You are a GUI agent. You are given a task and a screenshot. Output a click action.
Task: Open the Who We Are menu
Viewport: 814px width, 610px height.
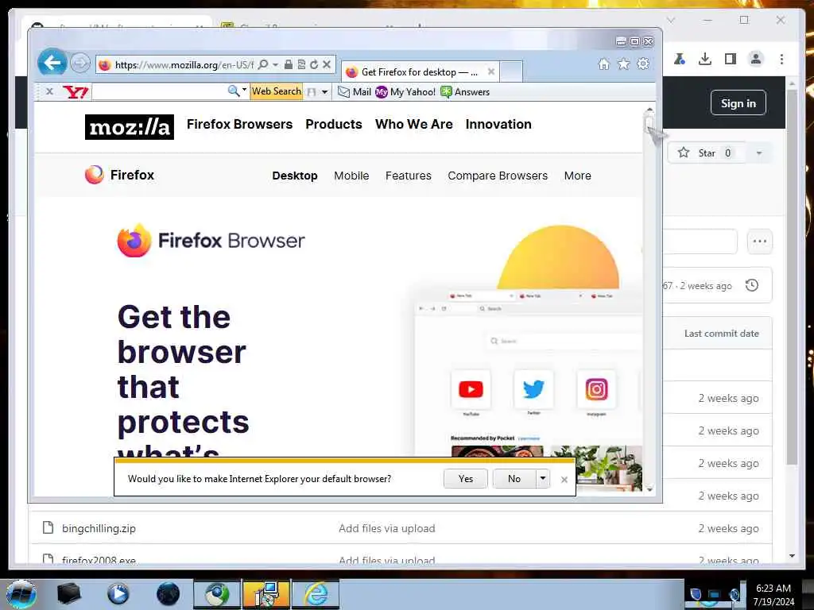tap(413, 125)
